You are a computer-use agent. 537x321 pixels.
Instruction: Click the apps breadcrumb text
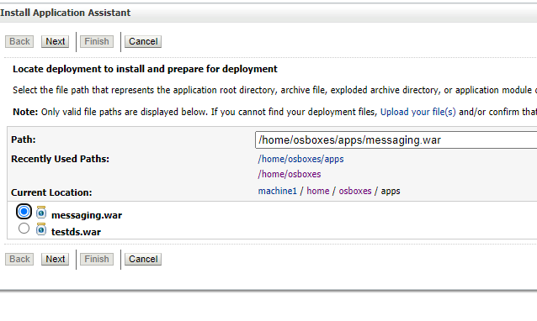point(391,191)
